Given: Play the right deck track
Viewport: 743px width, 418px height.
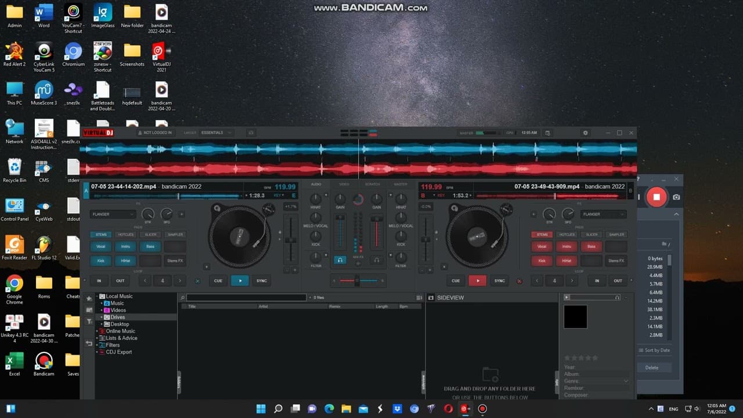Looking at the screenshot, I should point(477,281).
